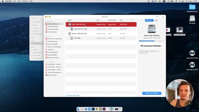
Task: Open Wi-Fi status in the menu bar
Action: click(x=176, y=1)
